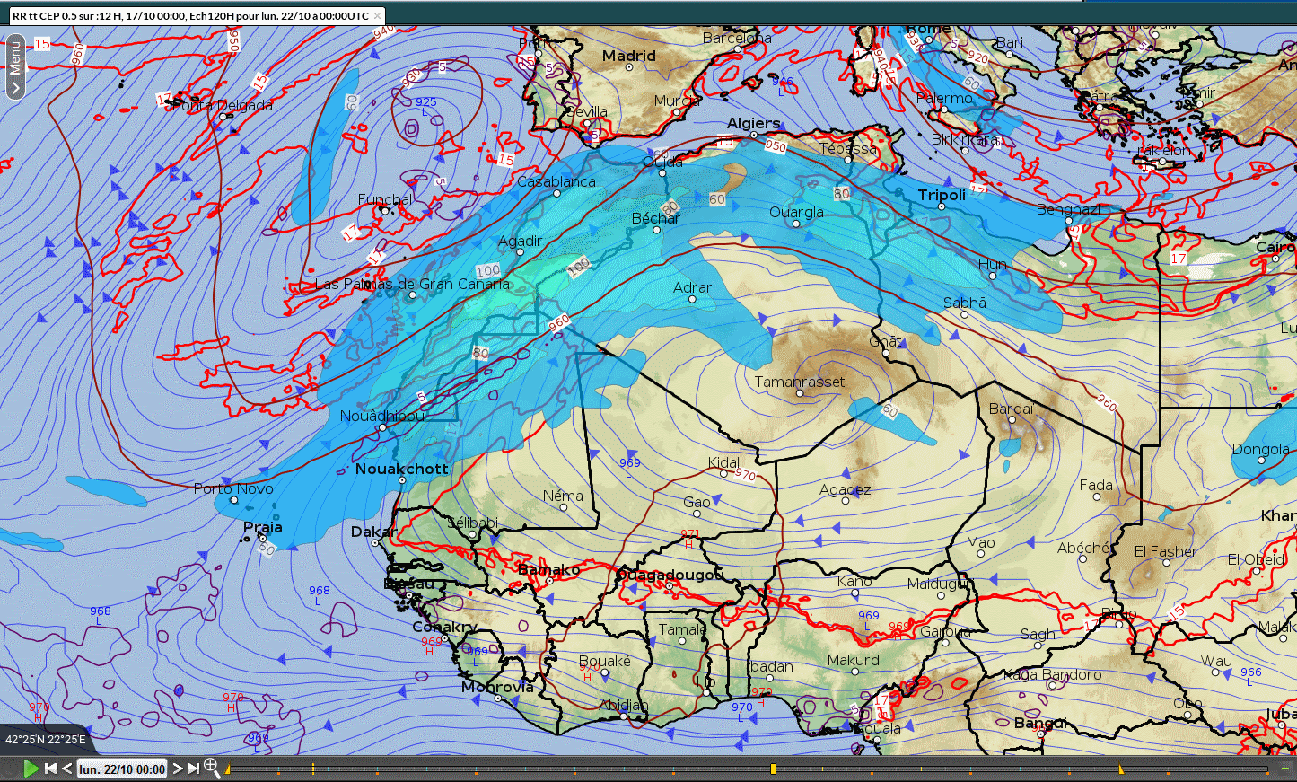Viewport: 1297px width, 782px height.
Task: Jump to the first forecast time step
Action: pos(50,769)
